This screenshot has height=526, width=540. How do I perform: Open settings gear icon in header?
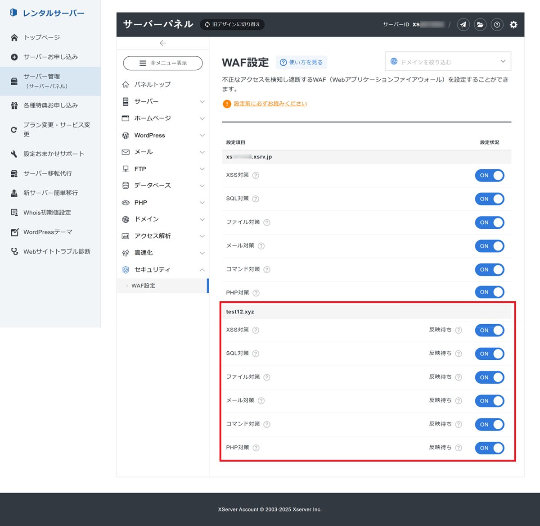pyautogui.click(x=513, y=24)
